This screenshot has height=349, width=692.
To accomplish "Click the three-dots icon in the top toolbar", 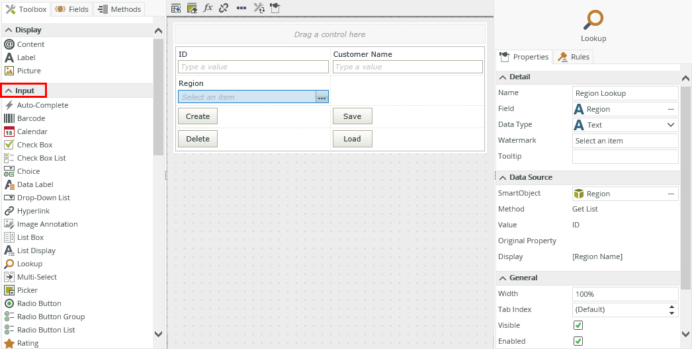I will (241, 8).
